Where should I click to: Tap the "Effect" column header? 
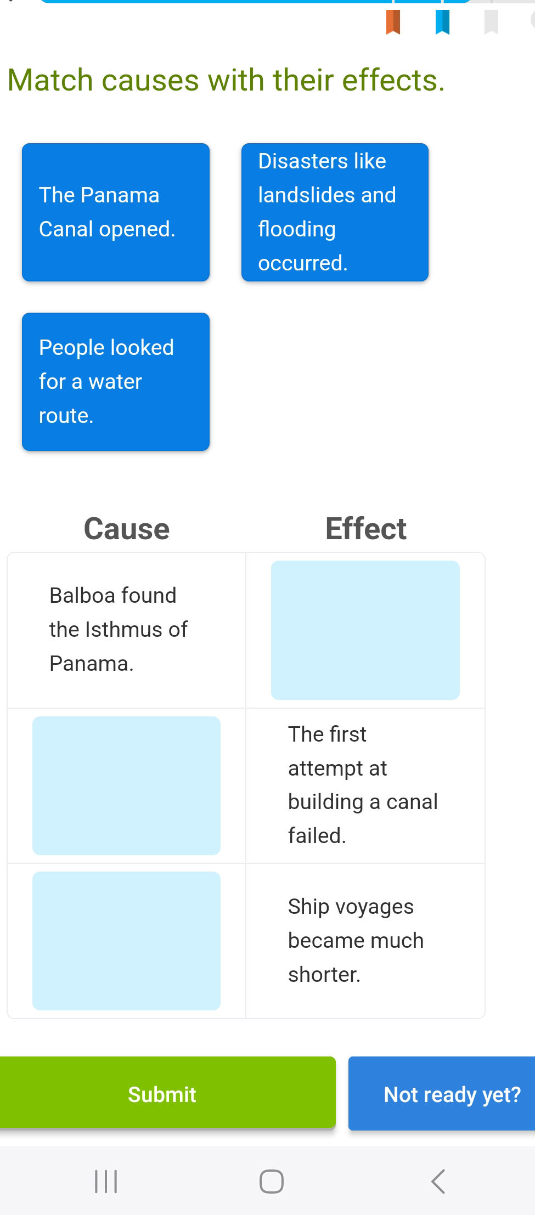tap(365, 528)
